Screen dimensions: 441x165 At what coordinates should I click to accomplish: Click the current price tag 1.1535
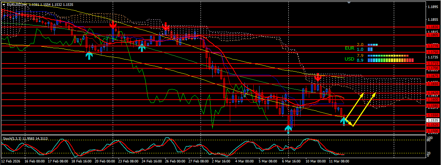[x=433, y=120]
